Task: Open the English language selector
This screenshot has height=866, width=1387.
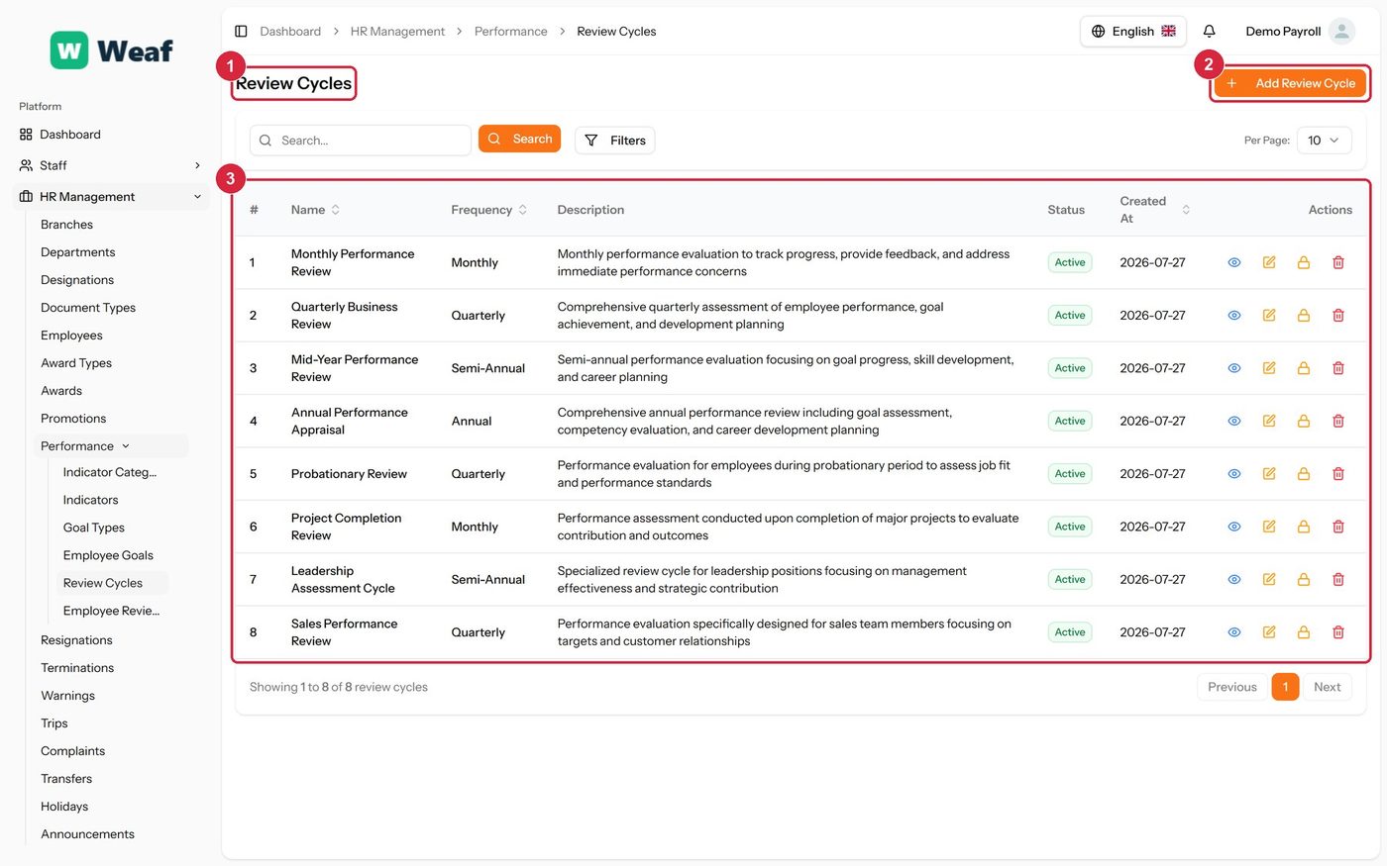Action: (1133, 32)
